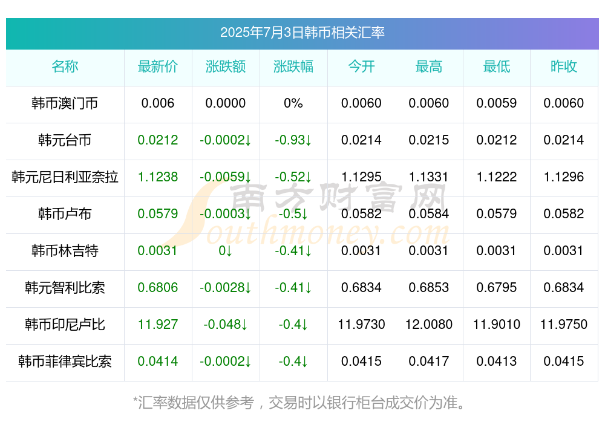Screen dimensions: 605x422
Task: Click change percent -0.5↓ for 韩币卢布
Action: point(293,213)
